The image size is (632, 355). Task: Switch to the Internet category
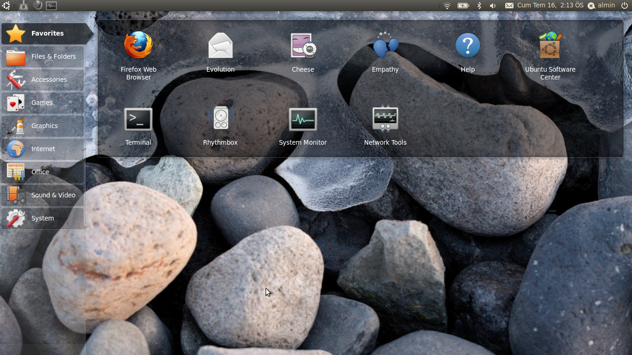pyautogui.click(x=43, y=149)
